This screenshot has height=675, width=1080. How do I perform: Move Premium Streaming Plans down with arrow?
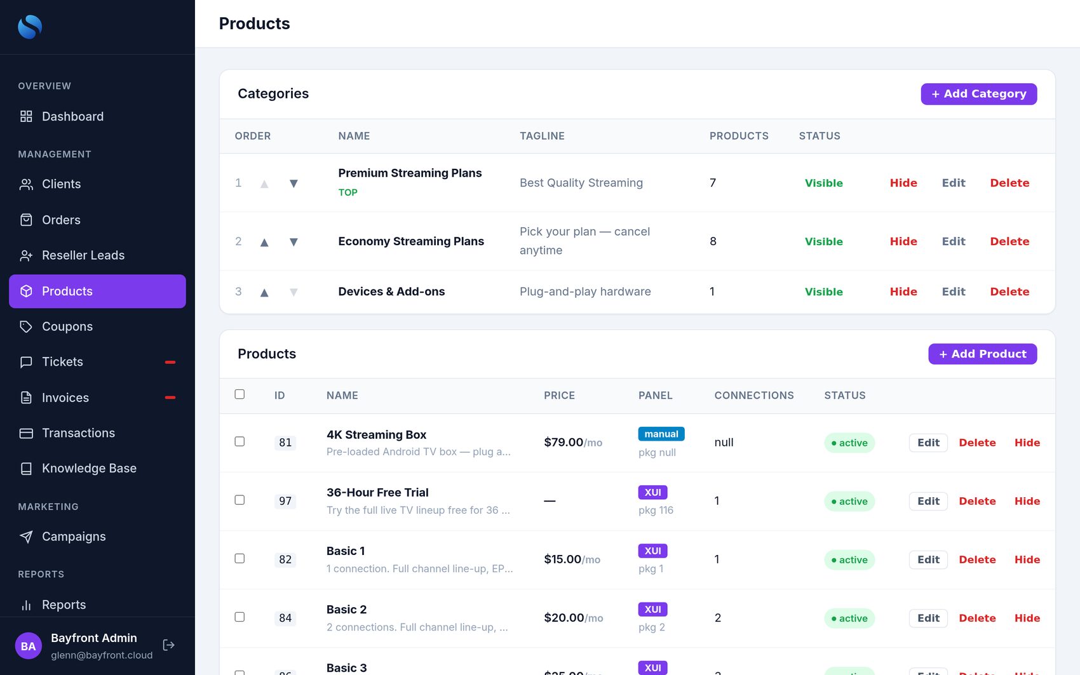(x=294, y=184)
